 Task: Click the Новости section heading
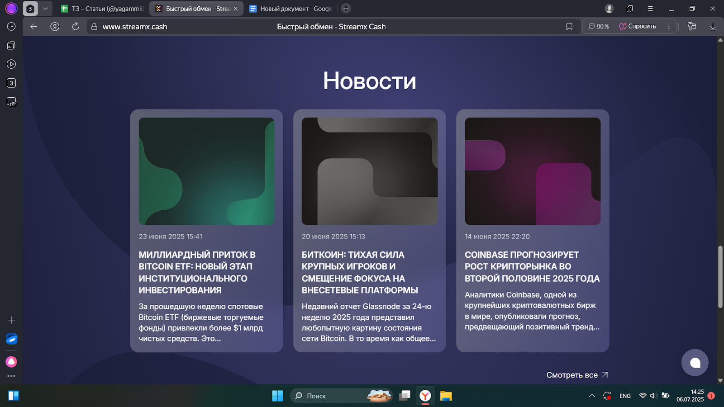point(369,81)
